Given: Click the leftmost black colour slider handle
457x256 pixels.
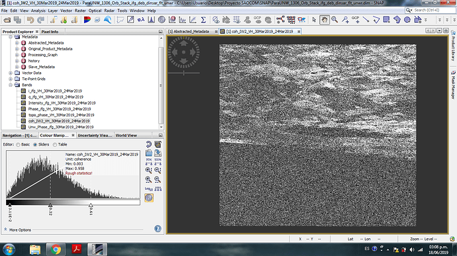Looking at the screenshot, I should point(10,205).
